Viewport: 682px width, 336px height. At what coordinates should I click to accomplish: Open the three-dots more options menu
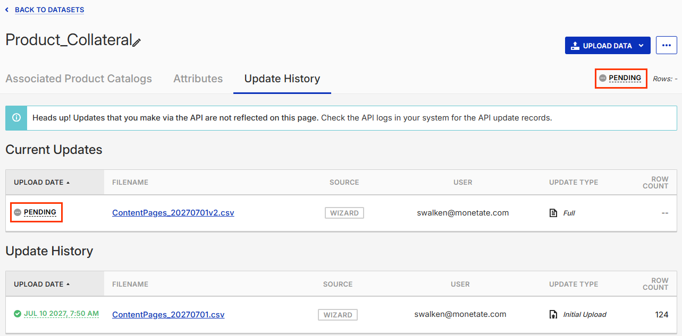(x=667, y=45)
